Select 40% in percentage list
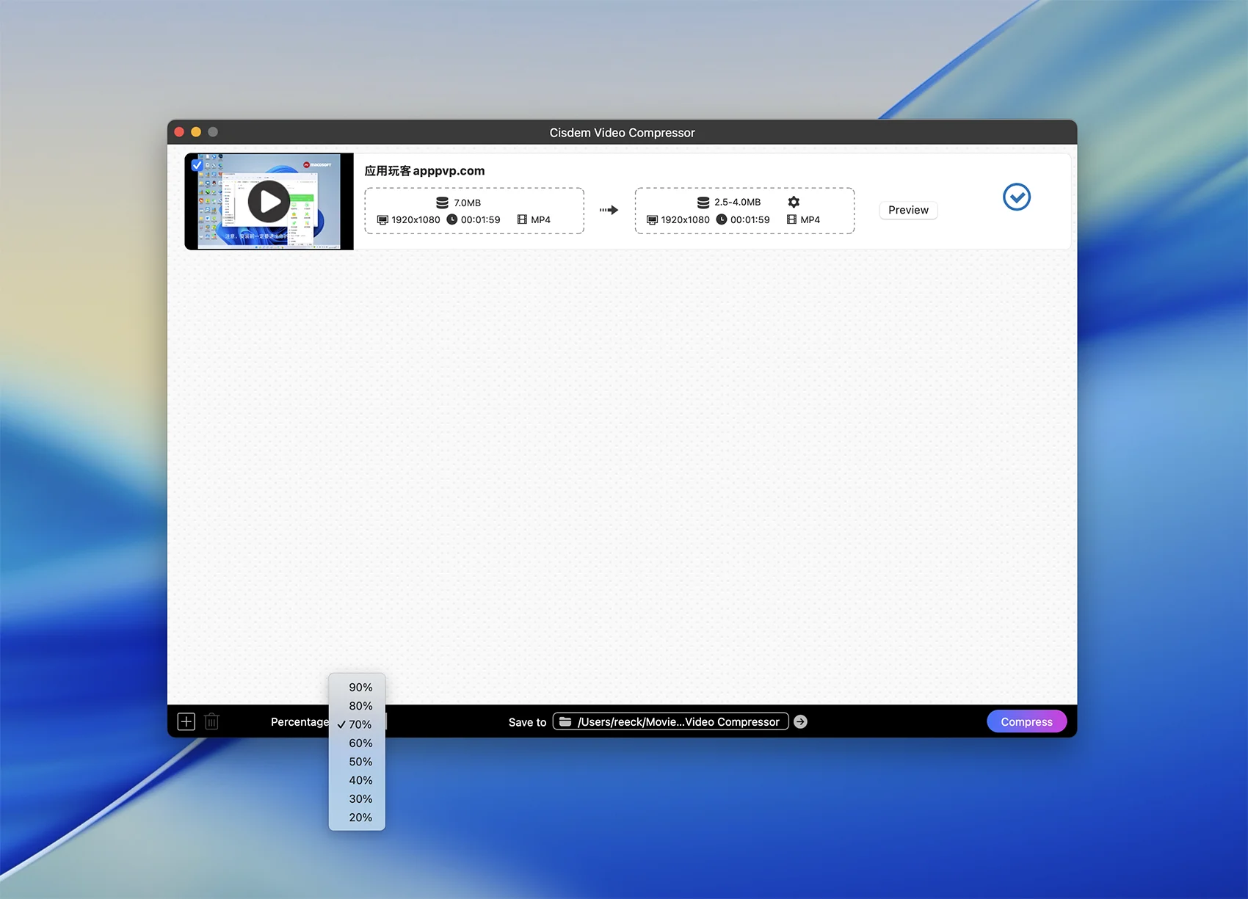The height and width of the screenshot is (899, 1248). pyautogui.click(x=360, y=780)
